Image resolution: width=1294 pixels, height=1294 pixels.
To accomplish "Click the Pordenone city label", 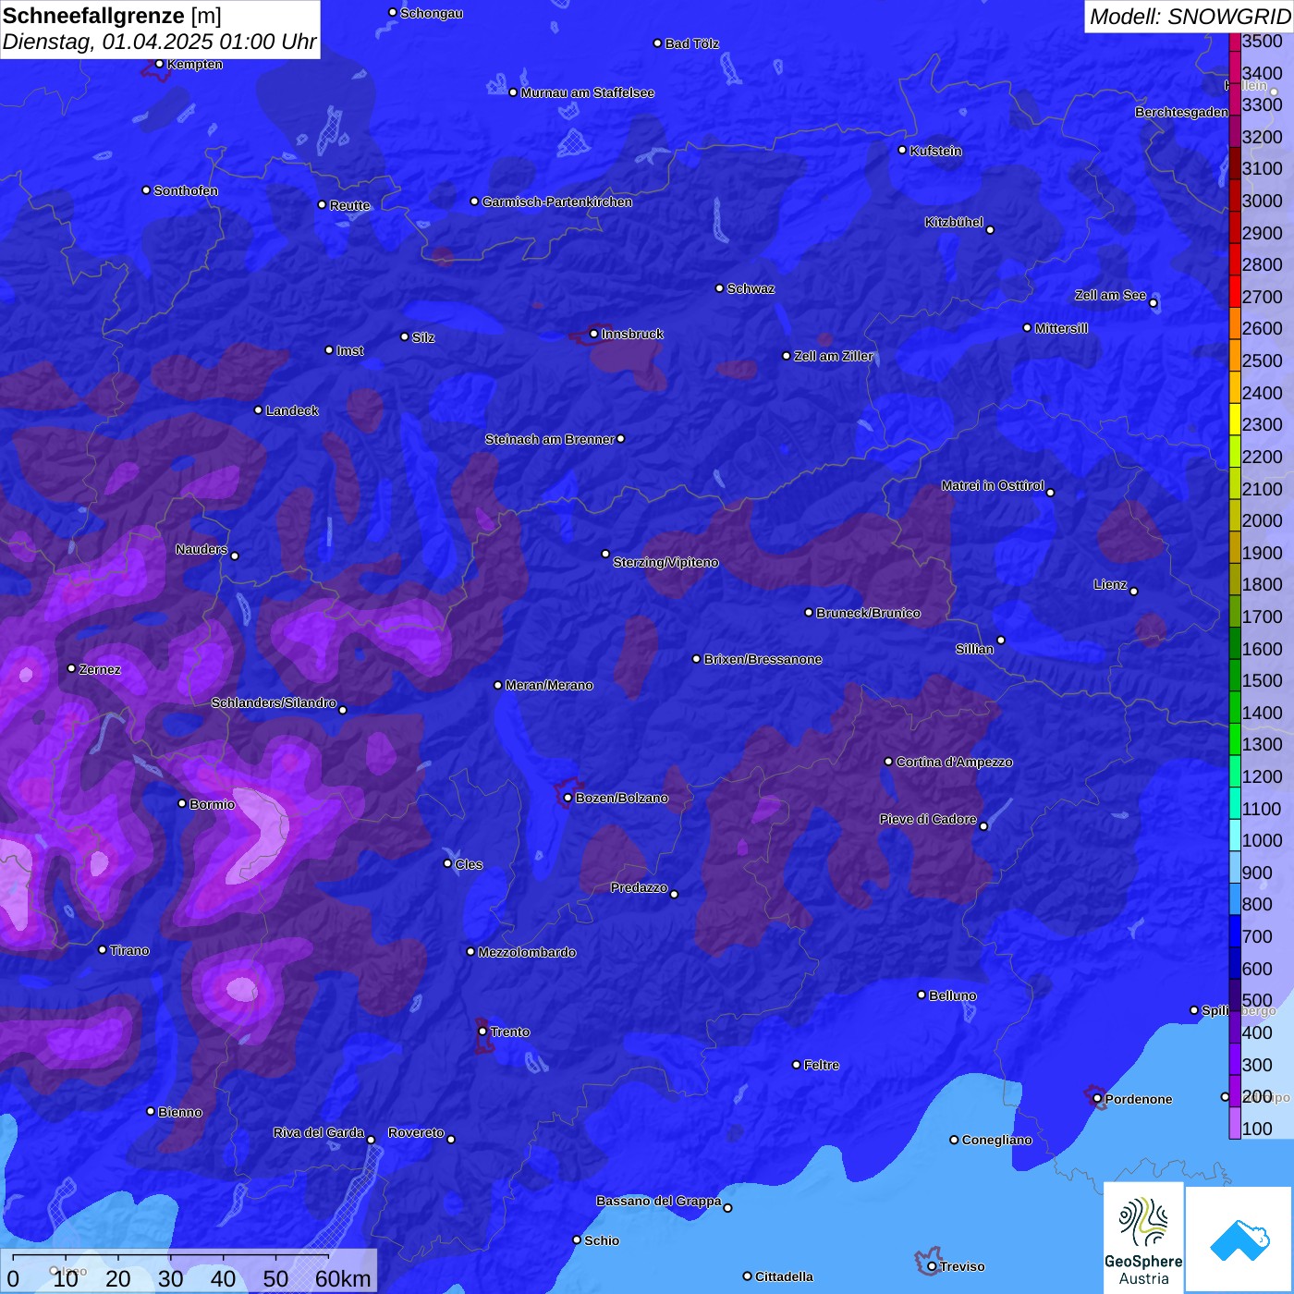I will point(1139,1099).
